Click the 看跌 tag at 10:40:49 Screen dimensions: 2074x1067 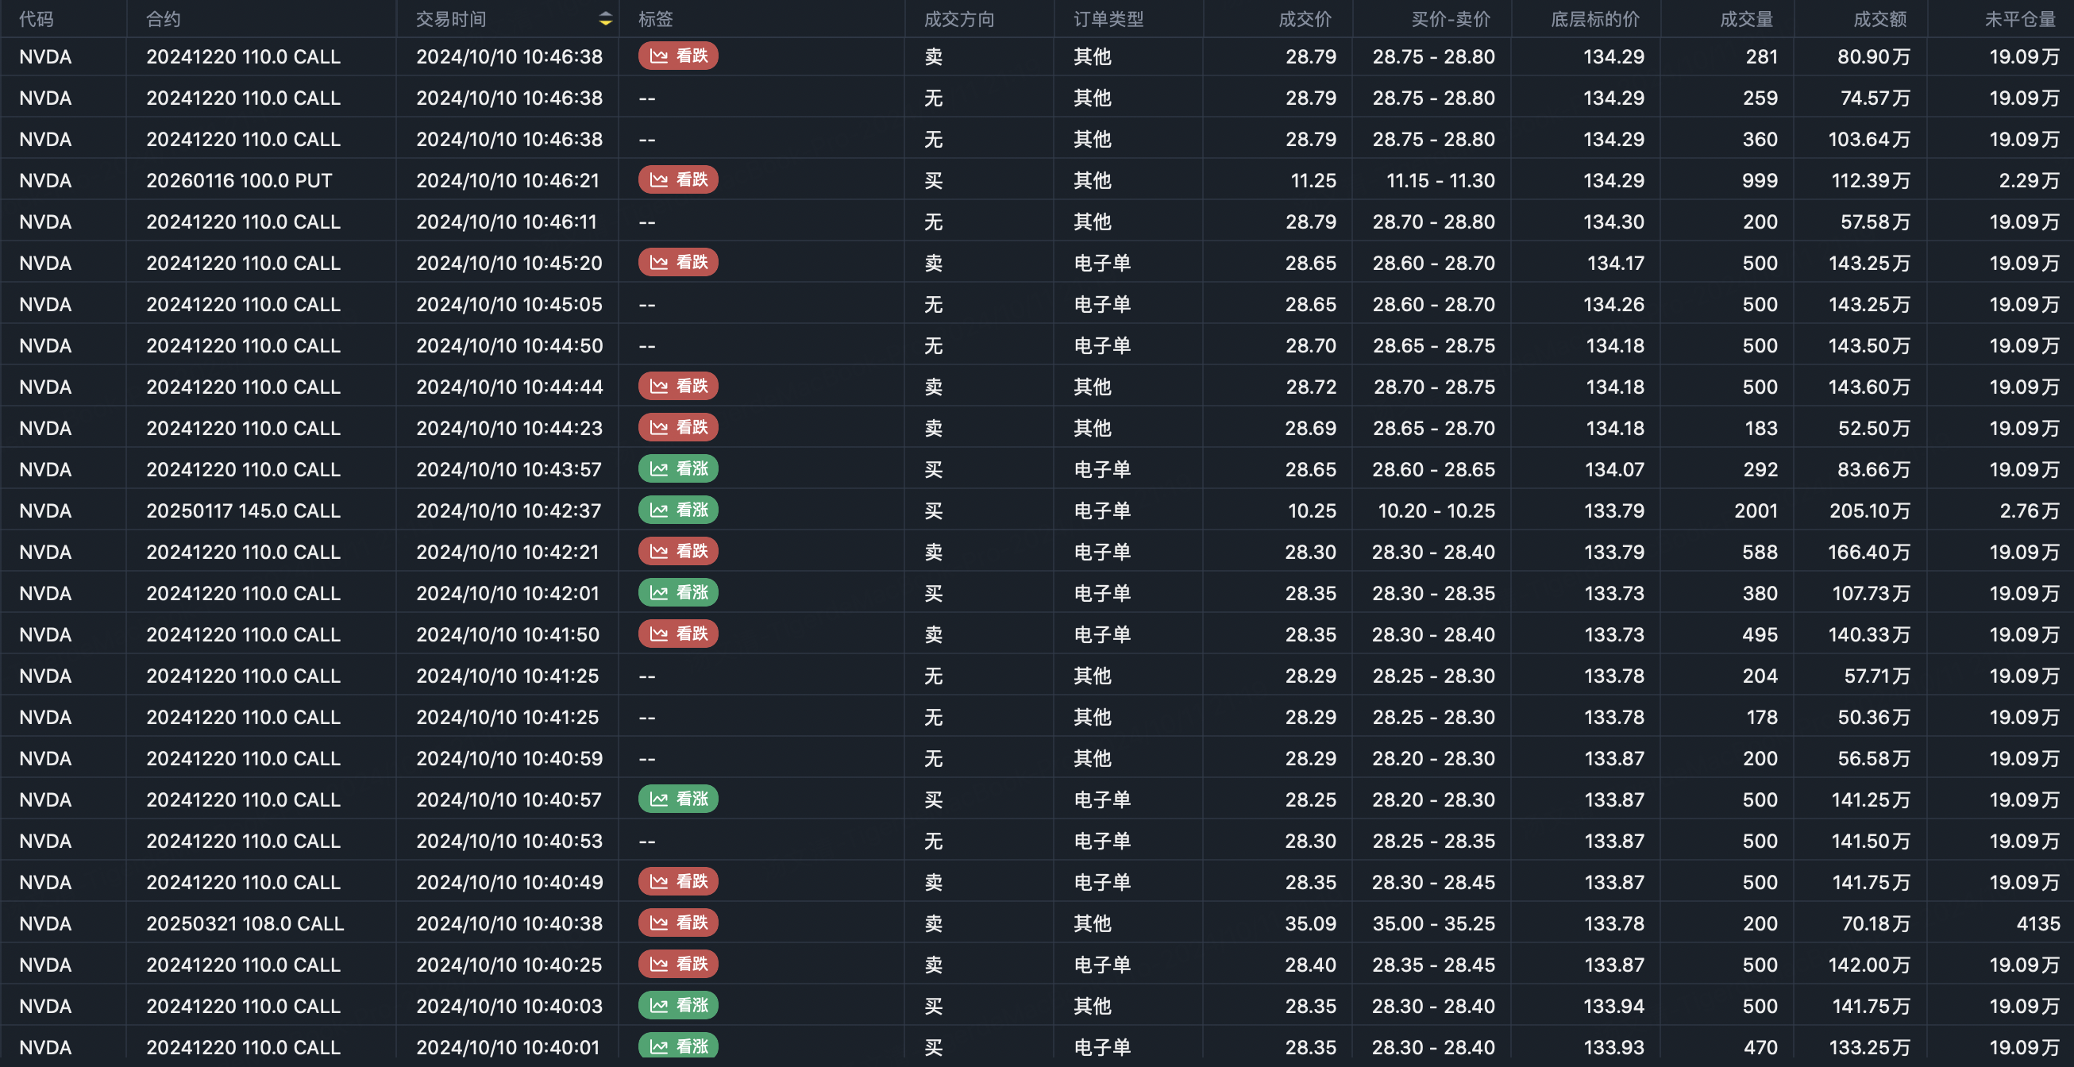tap(678, 882)
